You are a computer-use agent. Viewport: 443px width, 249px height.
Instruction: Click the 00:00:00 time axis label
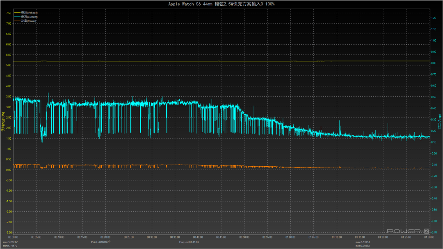tap(13, 238)
